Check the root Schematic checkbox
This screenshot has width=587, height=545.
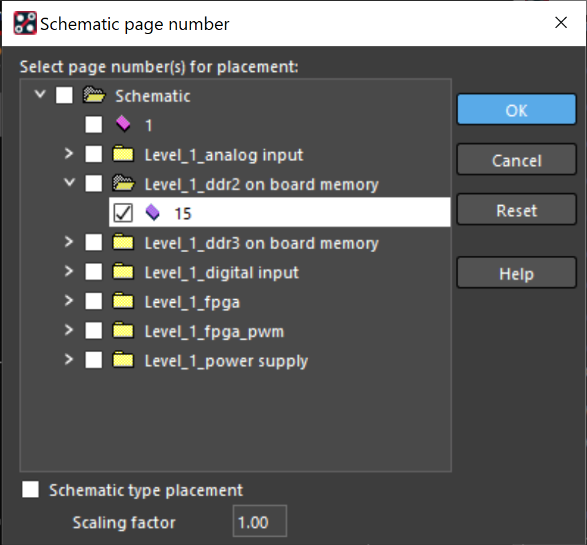pyautogui.click(x=64, y=95)
